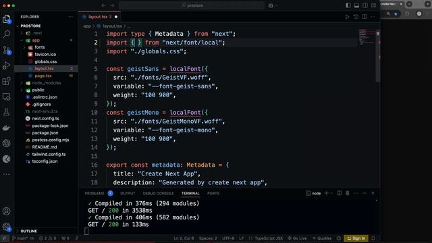Viewport: 432px width, 243px height.
Task: Click the Accounts icon in activity bar
Action: click(6, 211)
